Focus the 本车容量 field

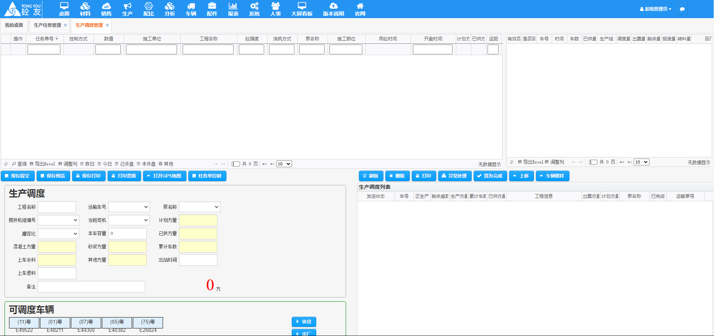click(128, 233)
